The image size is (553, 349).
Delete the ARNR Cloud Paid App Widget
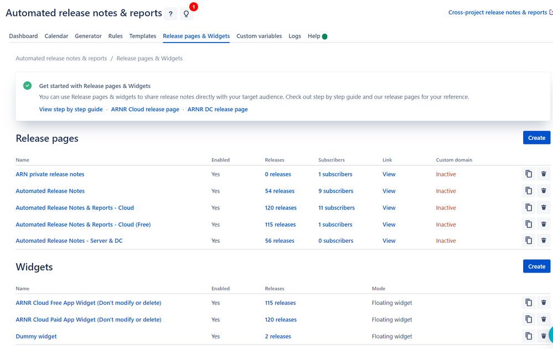click(544, 319)
